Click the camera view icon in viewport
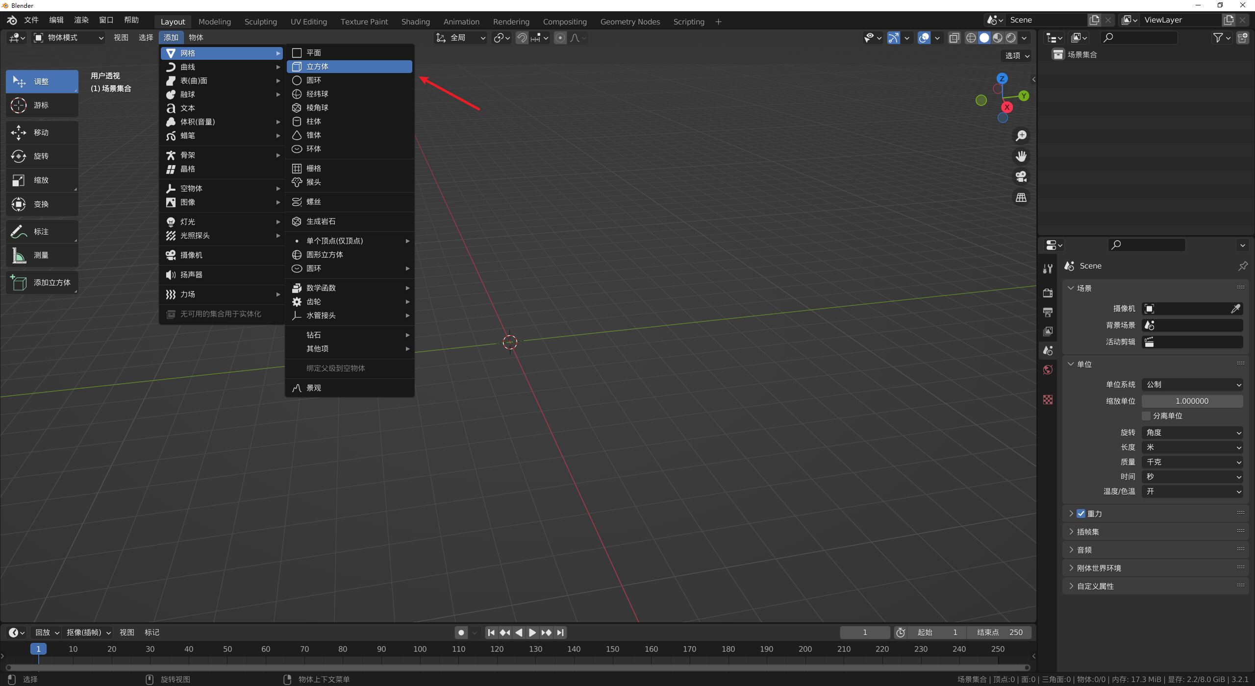 [x=1021, y=177]
